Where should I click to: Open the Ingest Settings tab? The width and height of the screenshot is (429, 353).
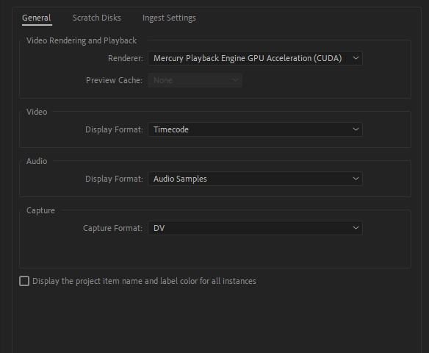tap(169, 18)
